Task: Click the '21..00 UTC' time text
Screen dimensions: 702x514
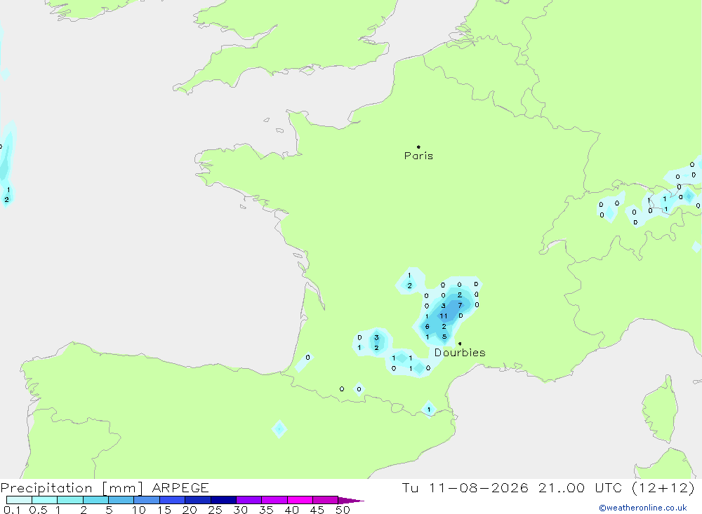Action: [x=581, y=487]
